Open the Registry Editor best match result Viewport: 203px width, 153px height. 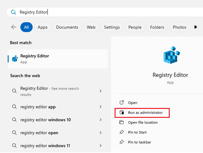coord(58,59)
